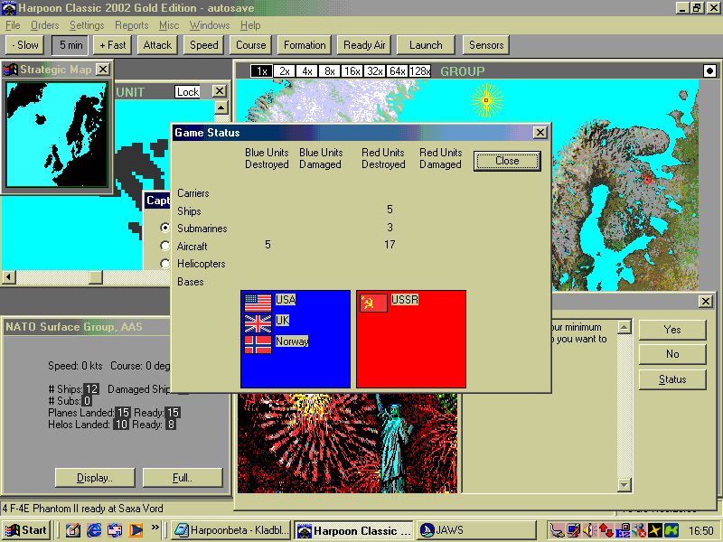The image size is (723, 542).
Task: Click the Unit window horizontal scrollbar thumb
Action: [96, 277]
